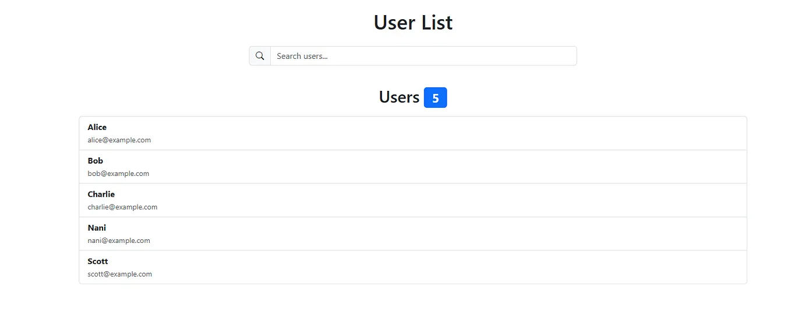The image size is (791, 325).
Task: Select the Charlie name entry
Action: (101, 194)
